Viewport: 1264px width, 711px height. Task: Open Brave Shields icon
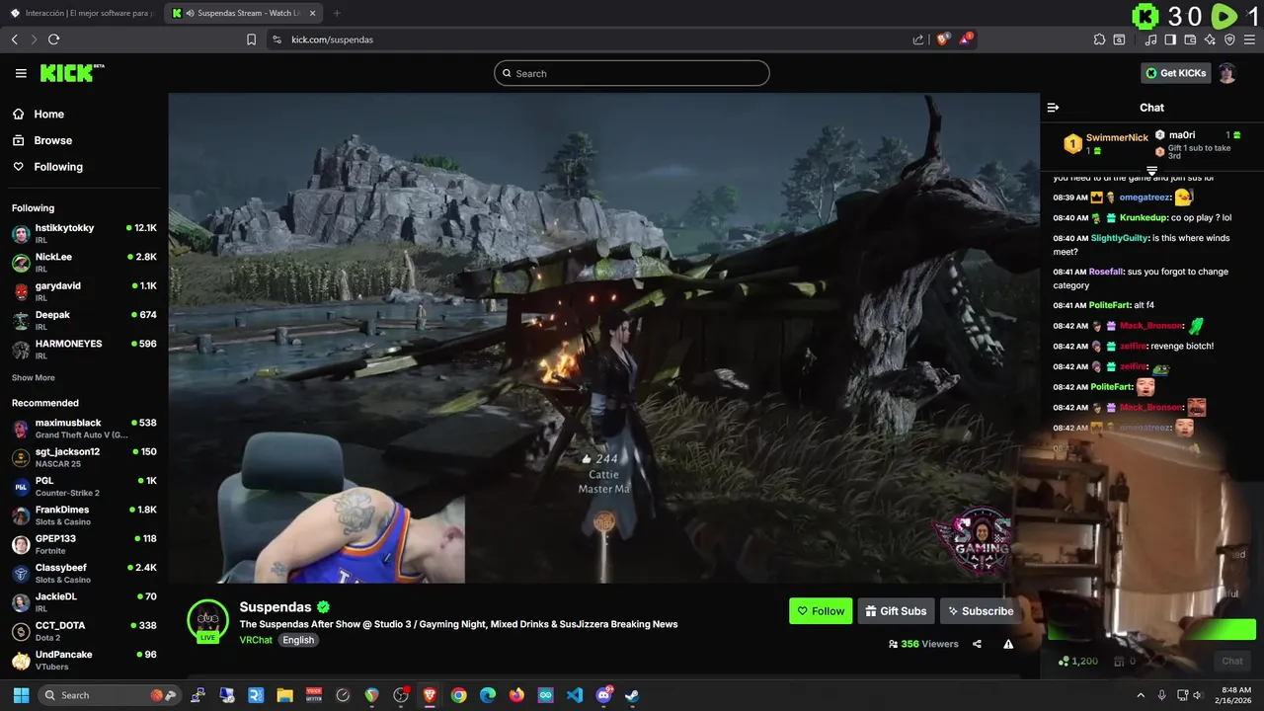tap(943, 39)
